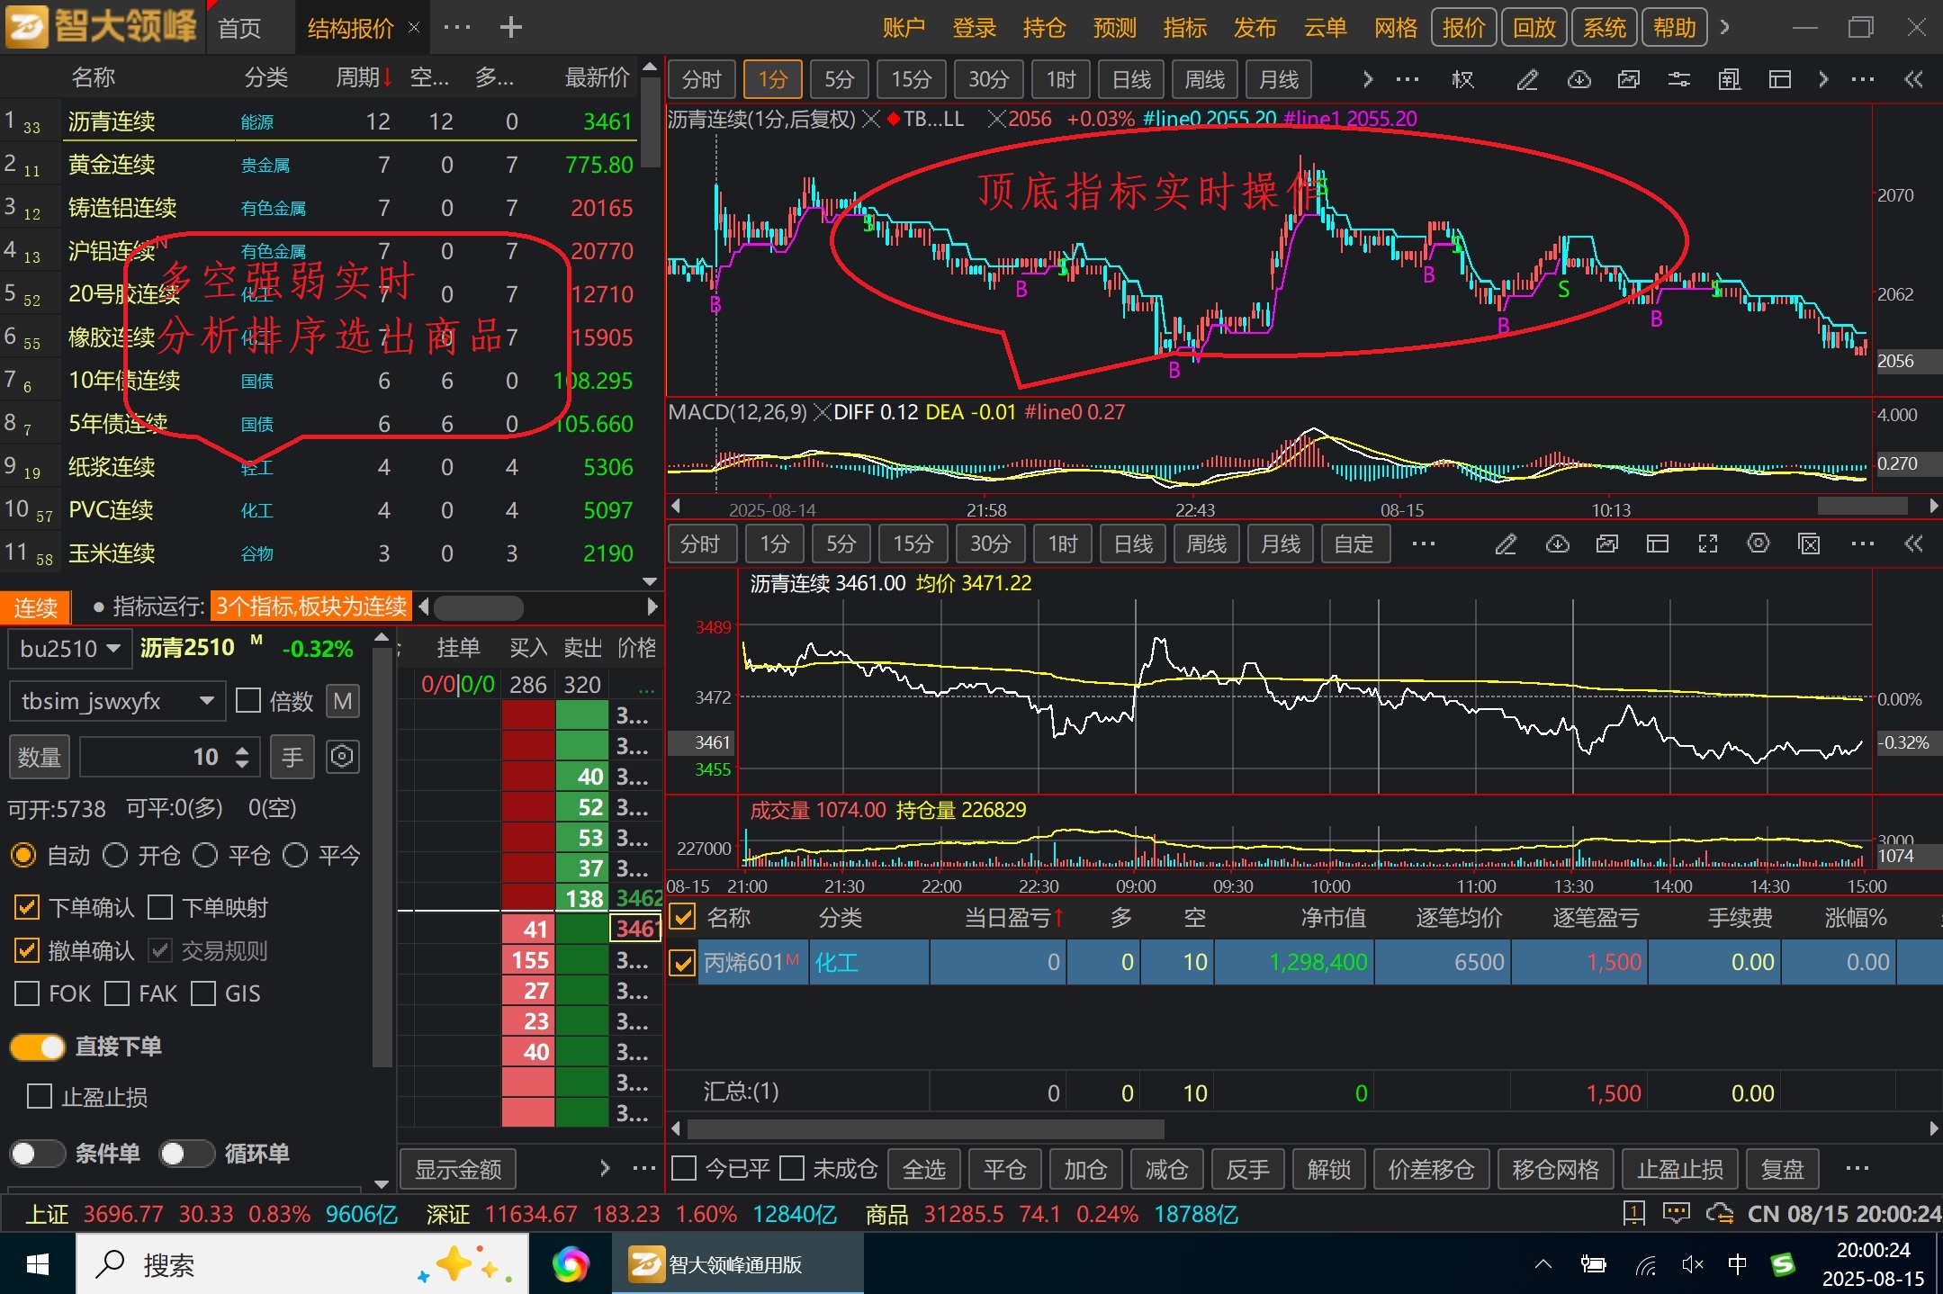Click the 止盈止损 button in bottom bar
The width and height of the screenshot is (1943, 1294).
(1680, 1169)
